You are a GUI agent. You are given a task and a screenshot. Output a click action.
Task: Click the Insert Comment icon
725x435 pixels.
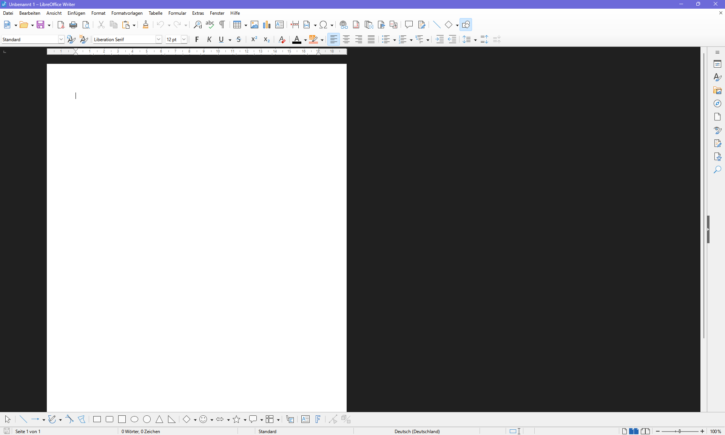point(409,25)
